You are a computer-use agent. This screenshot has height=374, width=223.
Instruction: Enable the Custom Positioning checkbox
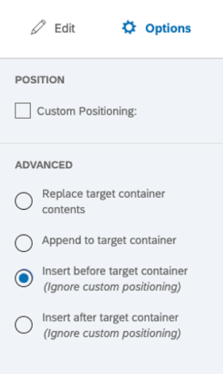[23, 110]
